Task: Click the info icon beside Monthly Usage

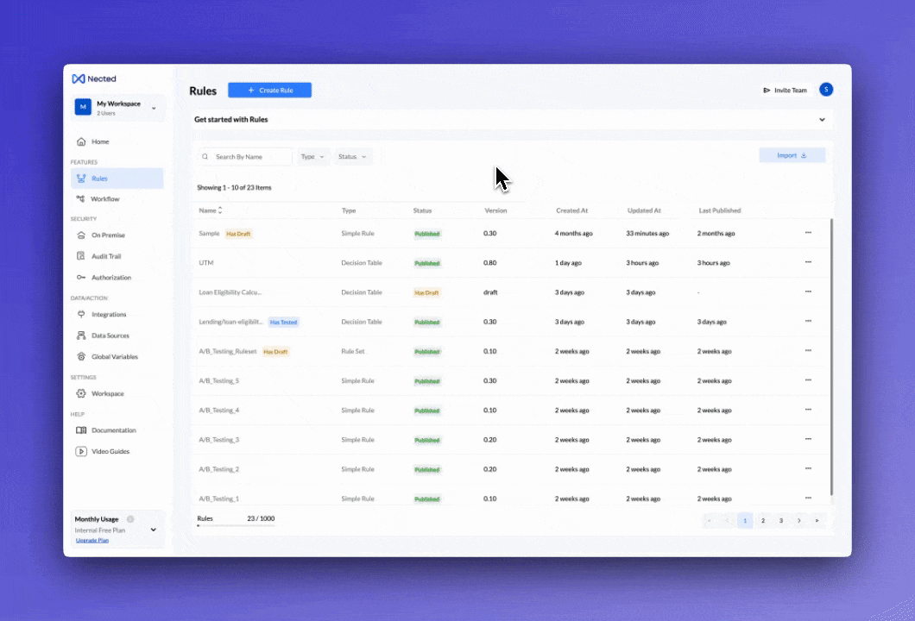Action: [x=130, y=519]
